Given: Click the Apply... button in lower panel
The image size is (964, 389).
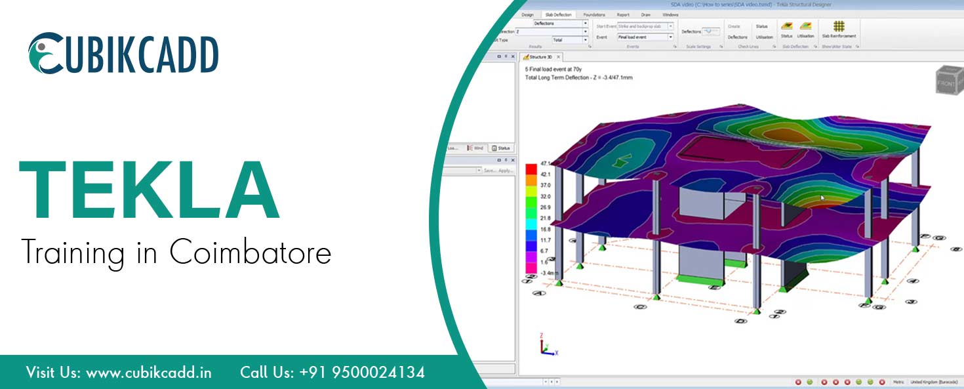Looking at the screenshot, I should [x=506, y=171].
